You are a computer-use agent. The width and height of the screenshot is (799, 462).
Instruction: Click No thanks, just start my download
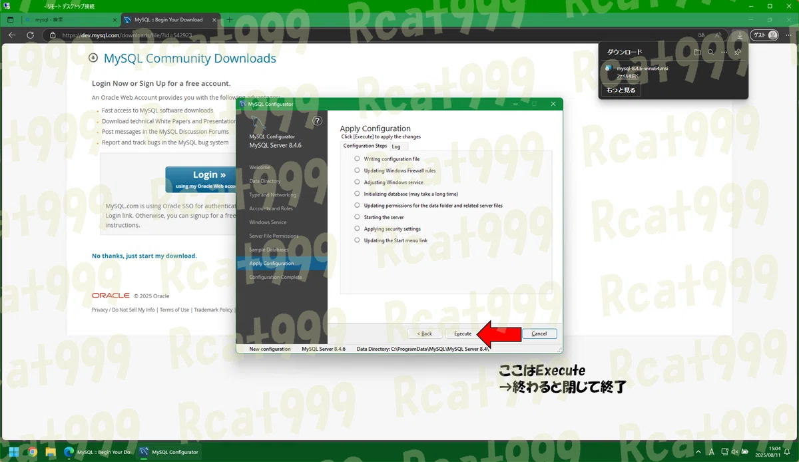click(x=144, y=256)
